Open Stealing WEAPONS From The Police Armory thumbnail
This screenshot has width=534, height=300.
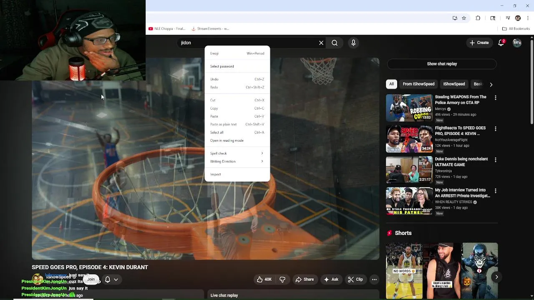[x=409, y=108]
